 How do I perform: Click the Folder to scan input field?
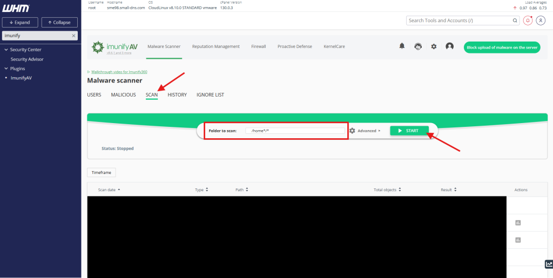pos(295,131)
